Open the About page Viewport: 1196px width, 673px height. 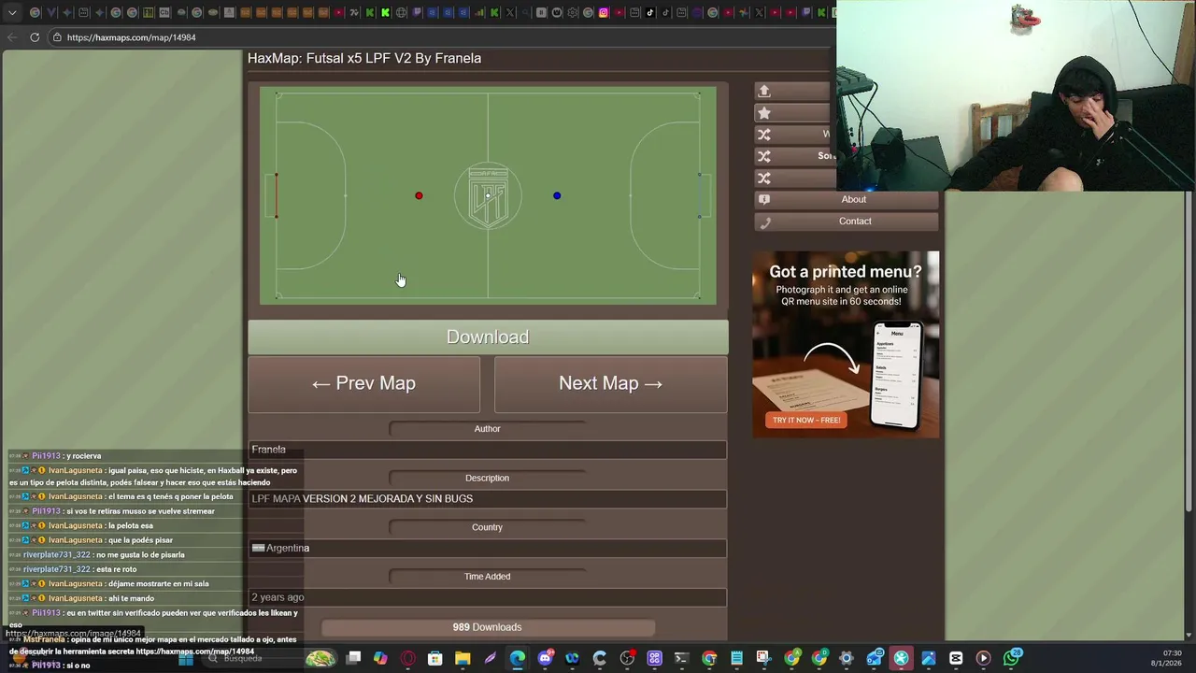coord(847,199)
